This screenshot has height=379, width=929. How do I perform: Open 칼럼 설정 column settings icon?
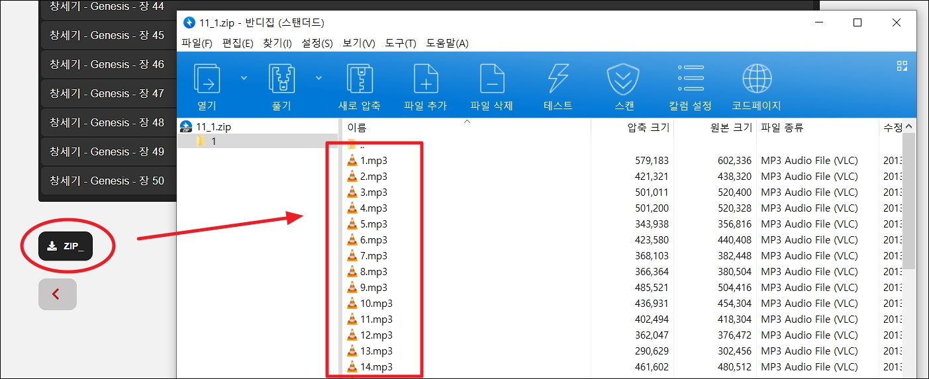tap(690, 87)
